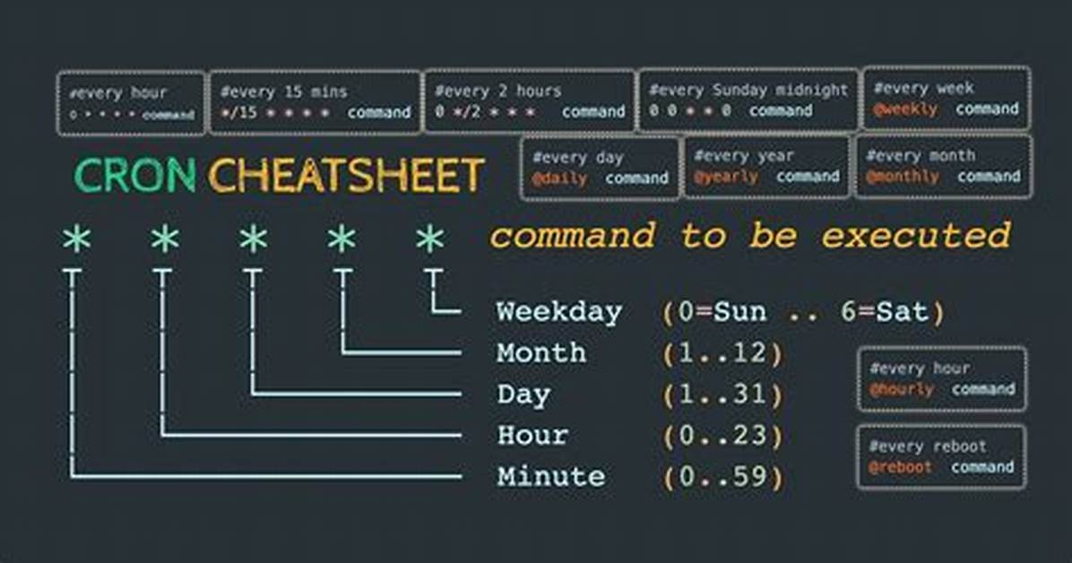Select the orange @daily keyword
1072x563 pixels.
pos(559,178)
